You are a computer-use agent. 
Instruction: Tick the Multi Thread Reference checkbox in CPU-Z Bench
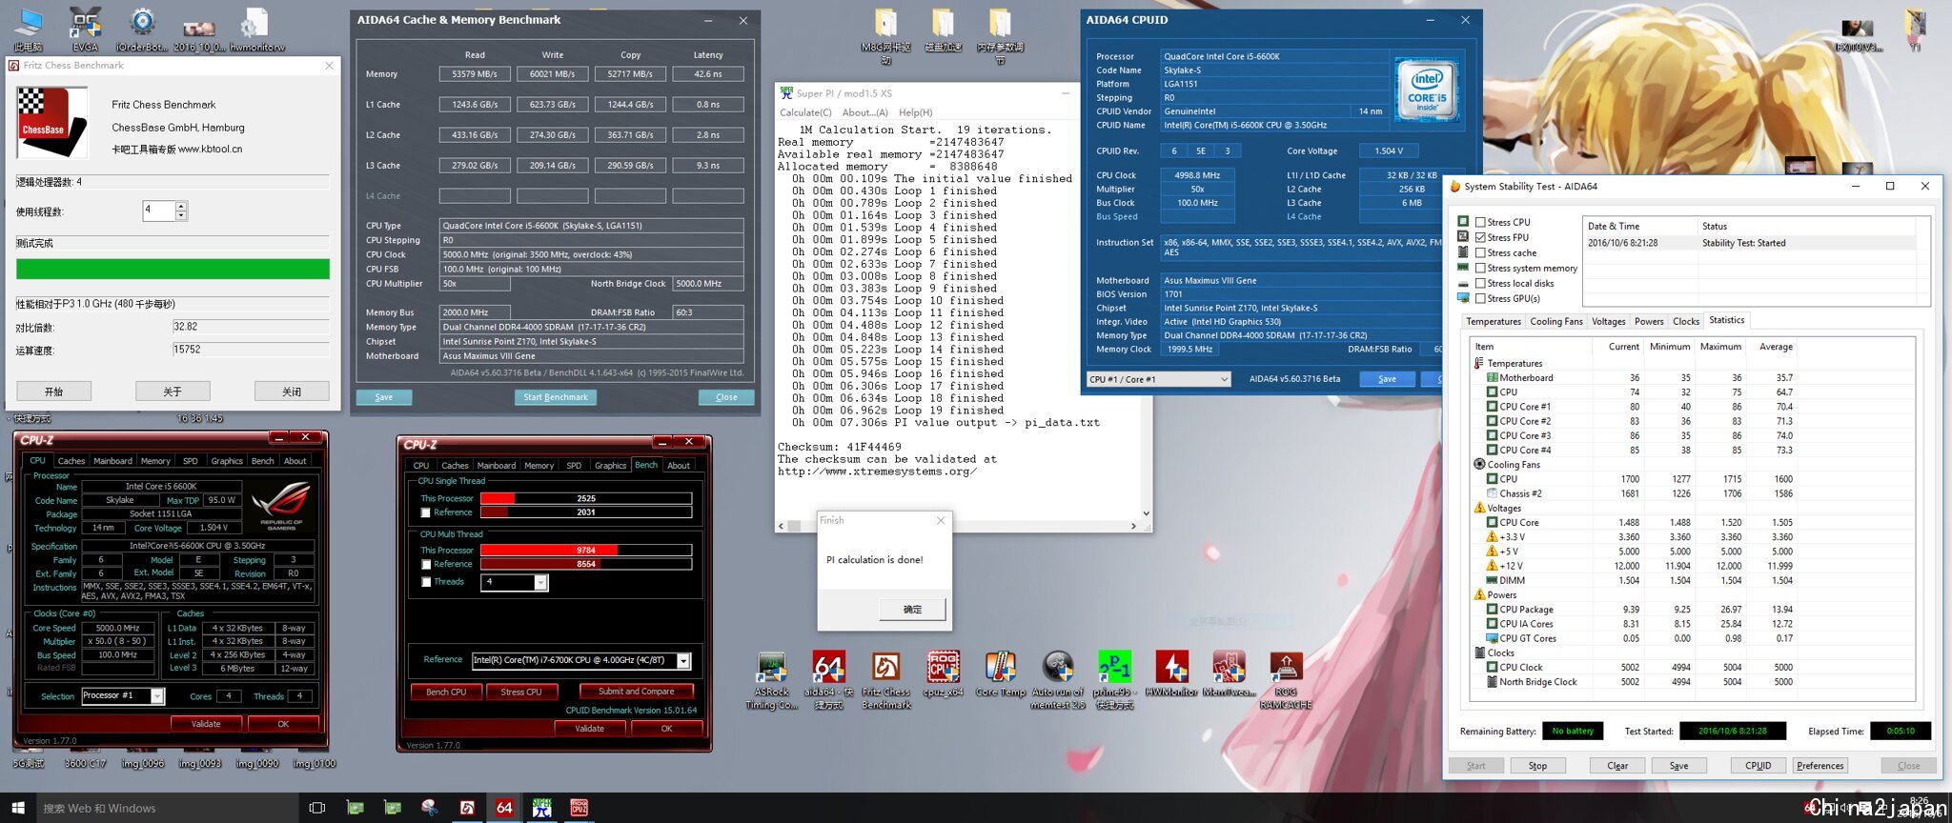click(x=426, y=564)
